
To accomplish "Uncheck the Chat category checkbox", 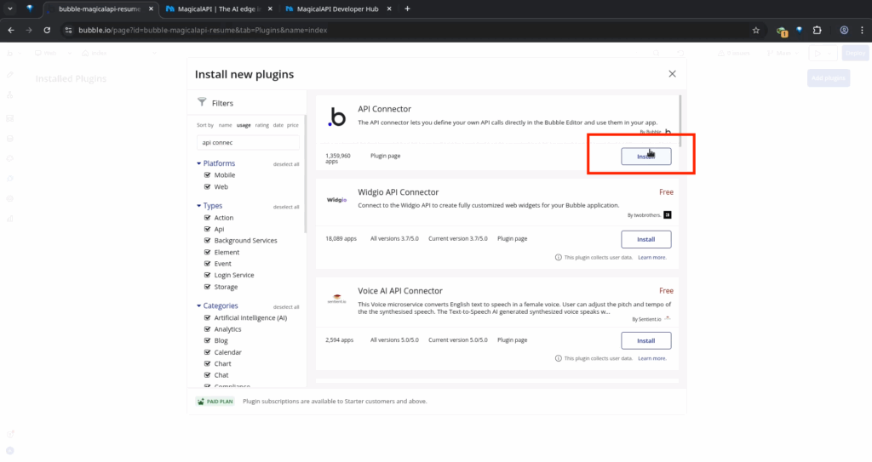I will pos(208,374).
